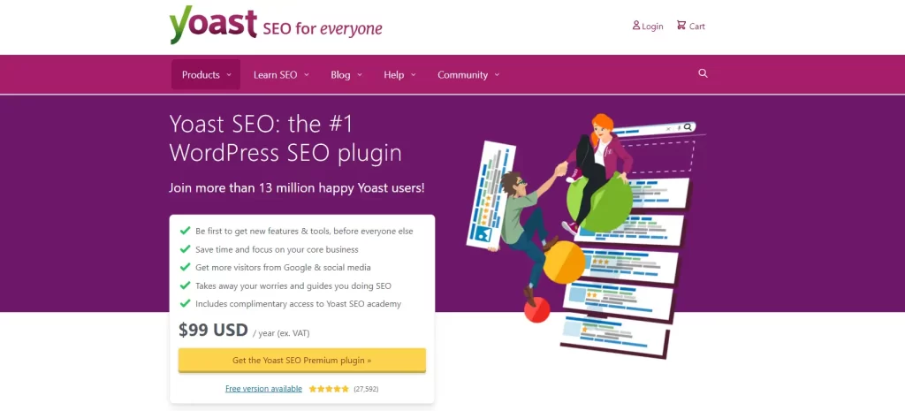This screenshot has width=905, height=411.
Task: Expand the Products chevron arrow
Action: click(229, 75)
